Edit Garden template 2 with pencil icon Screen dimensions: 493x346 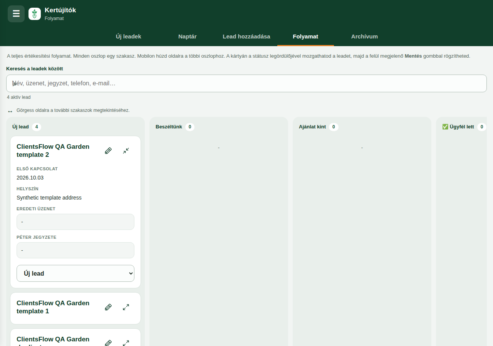click(x=108, y=151)
